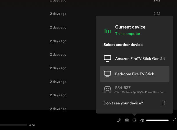Open the play queue icon
The image size is (177, 130).
click(x=127, y=120)
